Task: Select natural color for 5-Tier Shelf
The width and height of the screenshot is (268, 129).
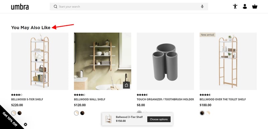Action: coord(14,113)
